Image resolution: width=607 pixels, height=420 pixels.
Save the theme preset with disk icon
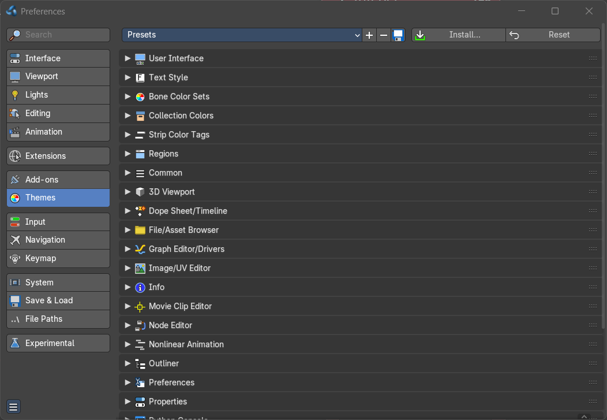pyautogui.click(x=398, y=35)
